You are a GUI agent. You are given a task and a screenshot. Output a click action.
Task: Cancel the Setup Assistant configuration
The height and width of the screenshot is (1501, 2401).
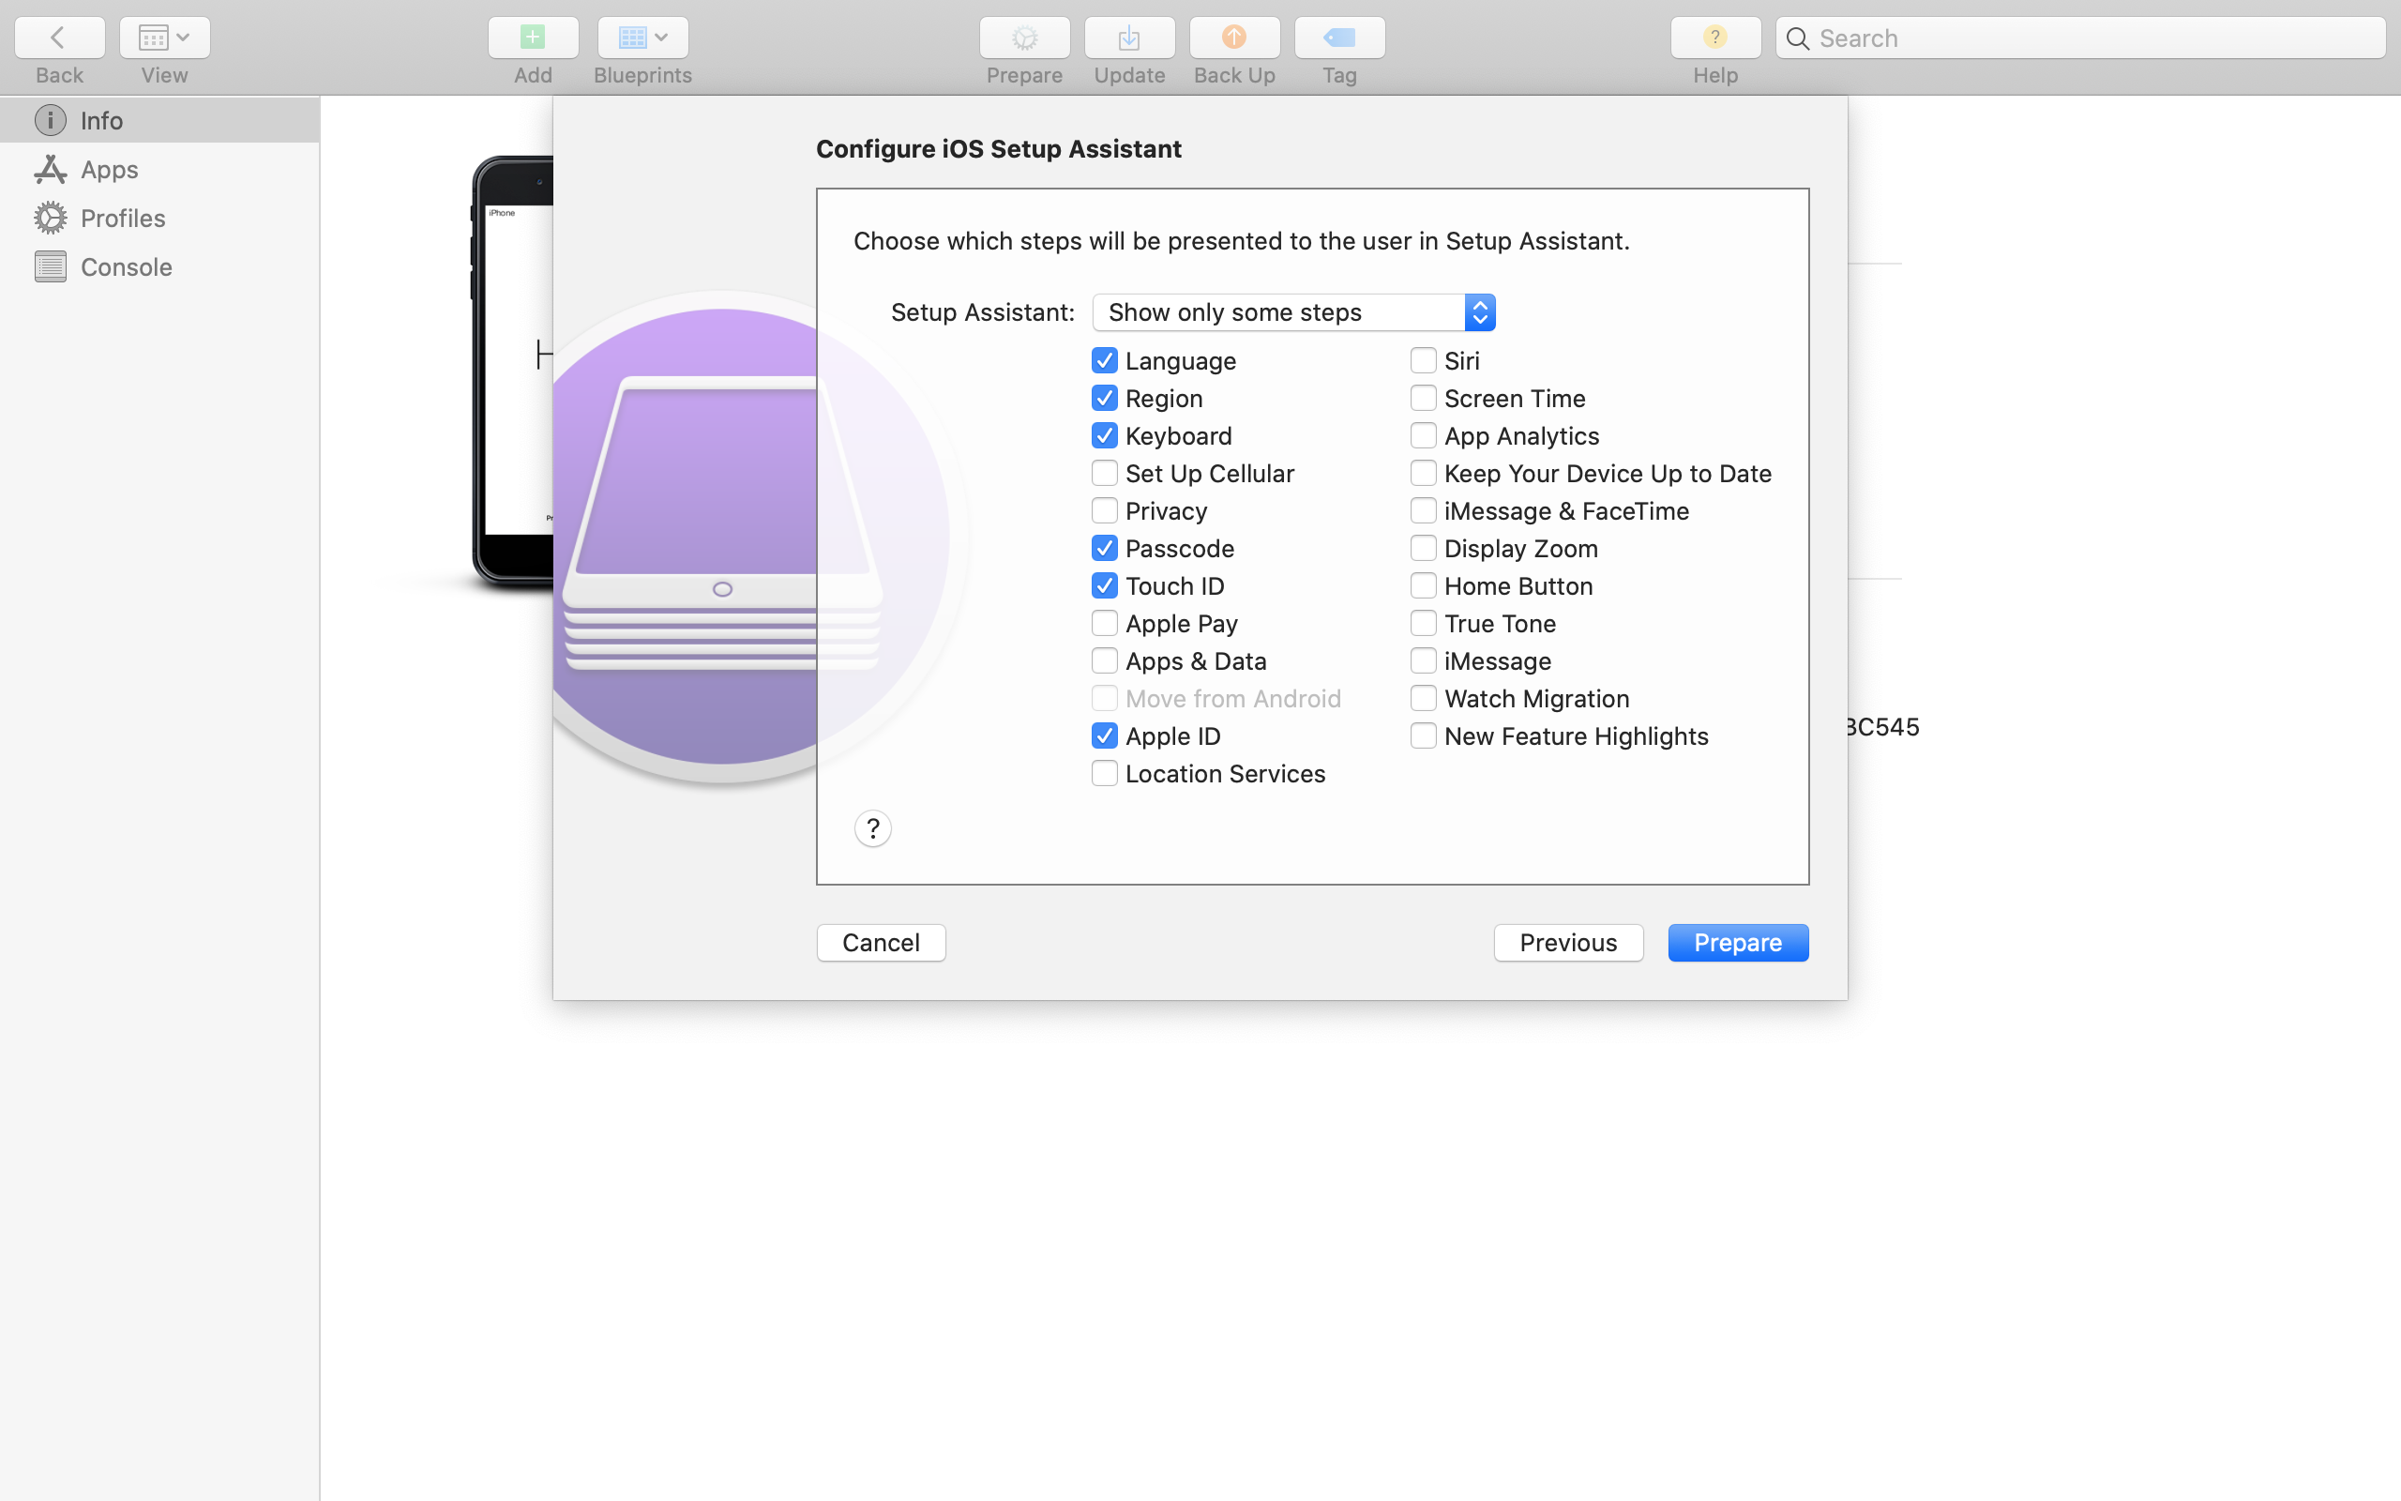880,942
